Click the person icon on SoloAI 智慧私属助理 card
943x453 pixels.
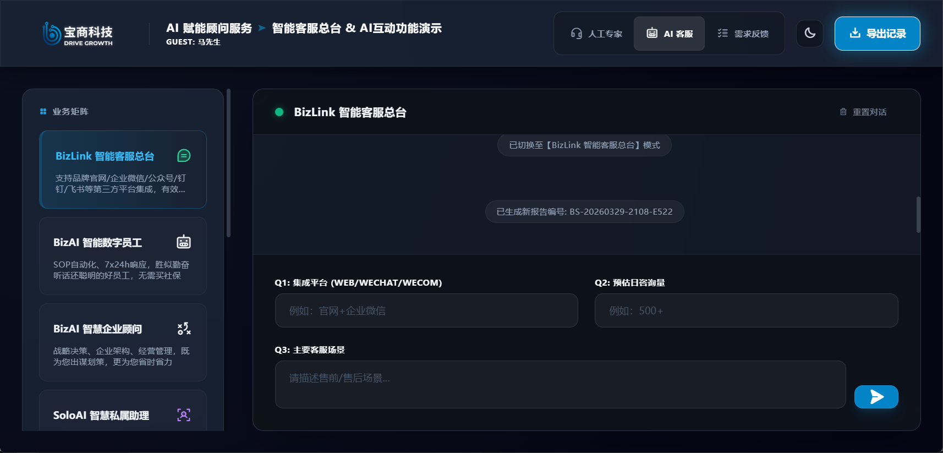tap(184, 415)
